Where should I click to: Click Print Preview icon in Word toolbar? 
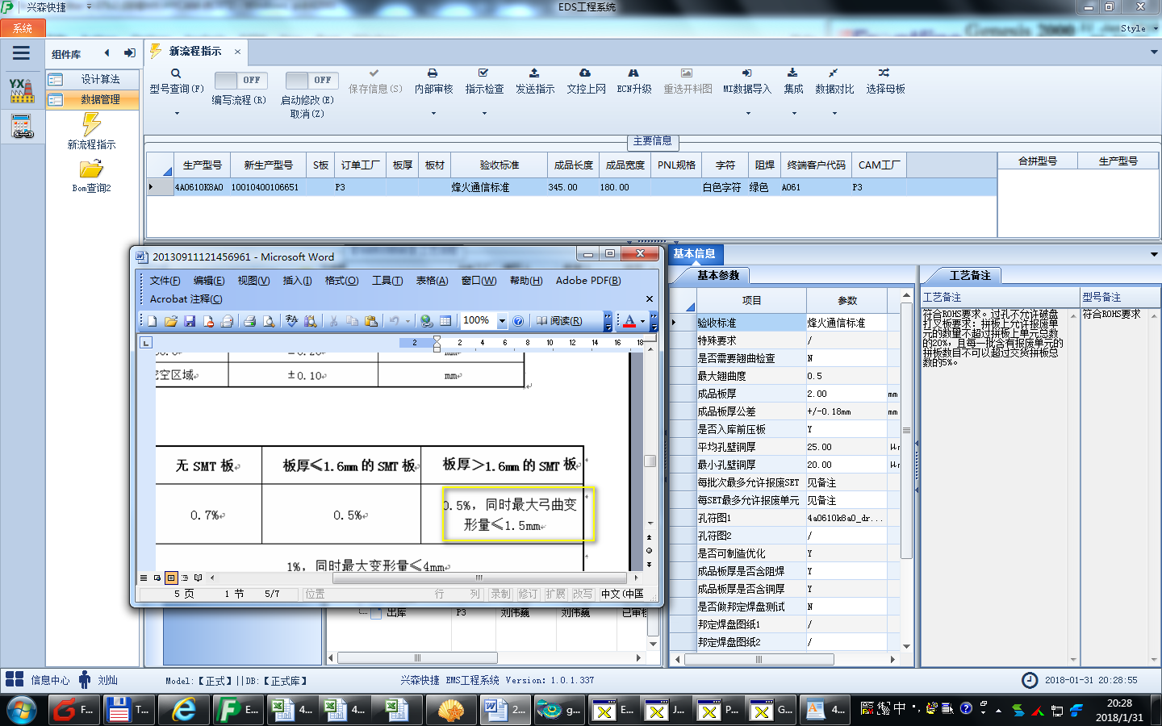[269, 321]
